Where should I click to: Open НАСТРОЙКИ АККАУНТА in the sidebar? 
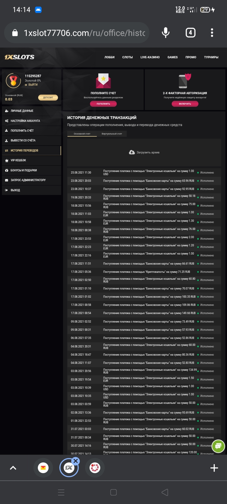25,121
